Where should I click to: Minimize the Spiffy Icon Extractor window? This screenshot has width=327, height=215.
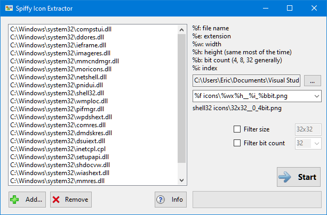[266, 8]
